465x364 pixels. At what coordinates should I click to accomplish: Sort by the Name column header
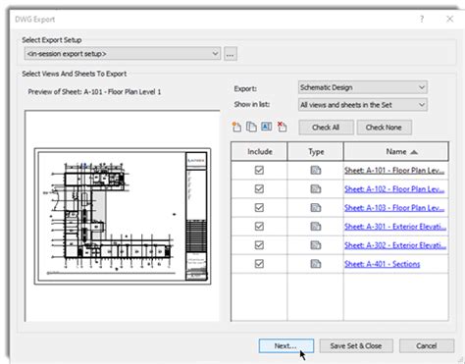pyautogui.click(x=396, y=151)
